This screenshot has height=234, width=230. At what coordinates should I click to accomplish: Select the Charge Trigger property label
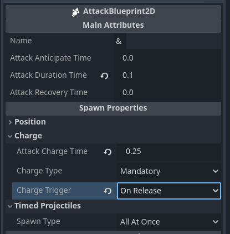pyautogui.click(x=44, y=191)
